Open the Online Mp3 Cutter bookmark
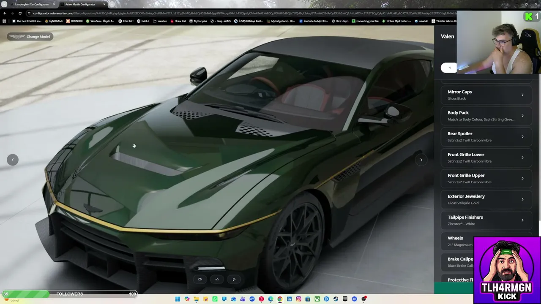The height and width of the screenshot is (304, 541). pos(396,21)
